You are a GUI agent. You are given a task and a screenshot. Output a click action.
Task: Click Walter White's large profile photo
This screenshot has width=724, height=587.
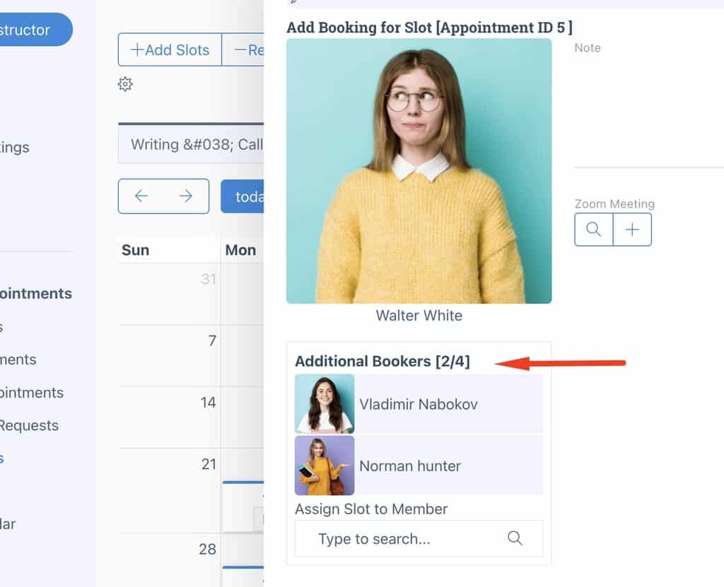419,171
